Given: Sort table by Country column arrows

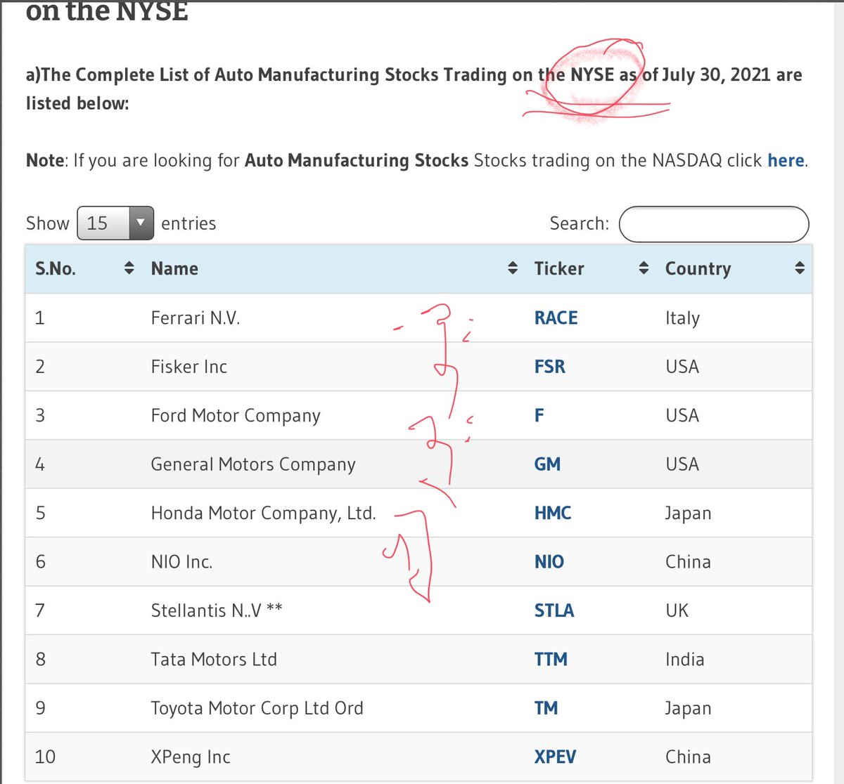Looking at the screenshot, I should coord(800,268).
